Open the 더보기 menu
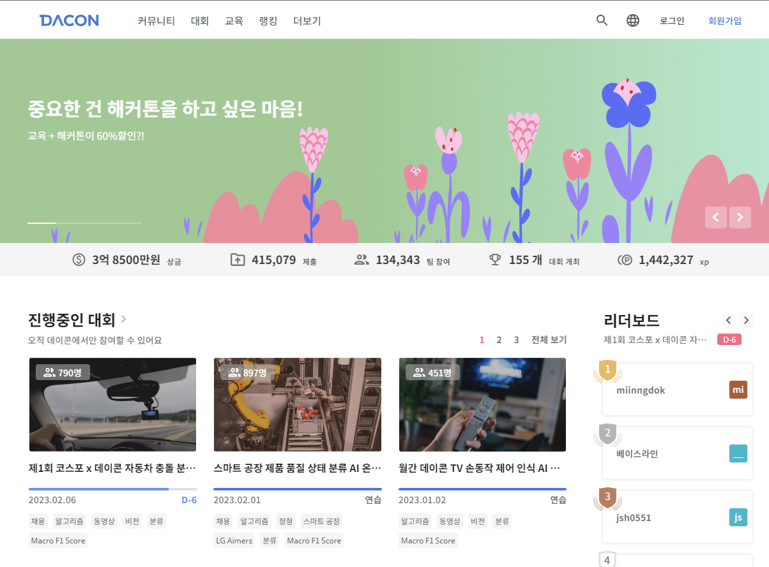The height and width of the screenshot is (567, 769). (307, 20)
